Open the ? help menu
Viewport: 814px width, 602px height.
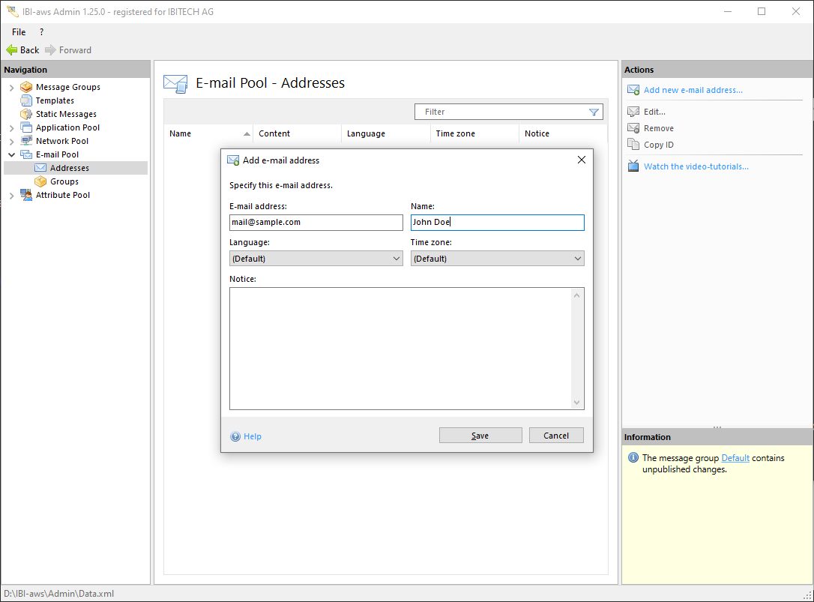coord(41,32)
